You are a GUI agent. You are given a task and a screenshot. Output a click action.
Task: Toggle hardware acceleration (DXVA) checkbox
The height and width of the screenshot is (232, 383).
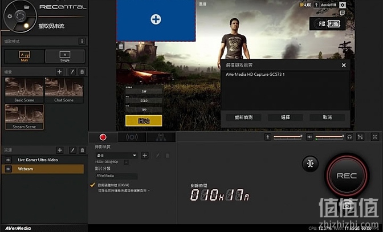pos(92,185)
